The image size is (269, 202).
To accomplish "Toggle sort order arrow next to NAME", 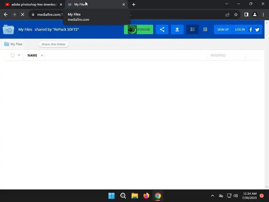I will pos(42,55).
